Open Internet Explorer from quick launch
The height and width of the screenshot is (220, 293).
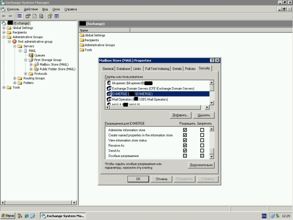tap(27, 216)
